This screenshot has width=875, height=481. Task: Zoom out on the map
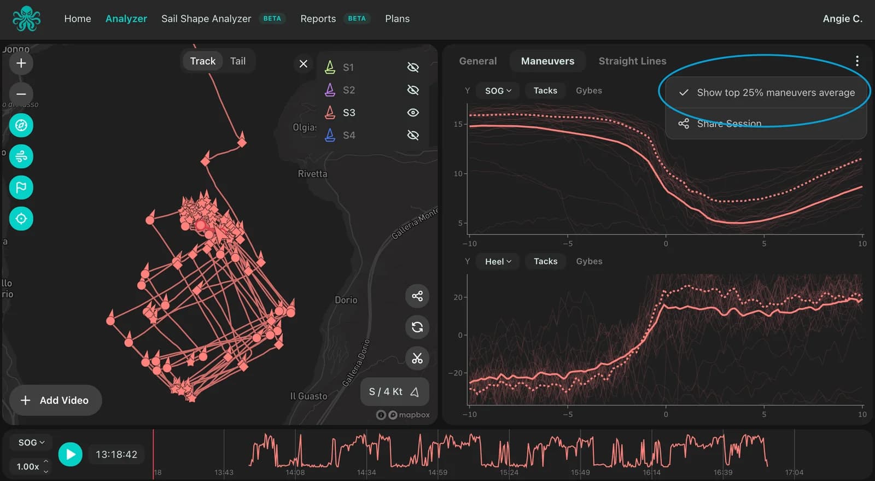pyautogui.click(x=21, y=93)
